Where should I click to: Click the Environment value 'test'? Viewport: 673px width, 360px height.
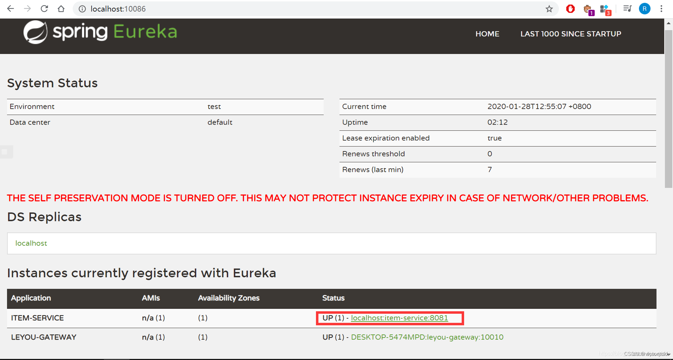pos(214,107)
